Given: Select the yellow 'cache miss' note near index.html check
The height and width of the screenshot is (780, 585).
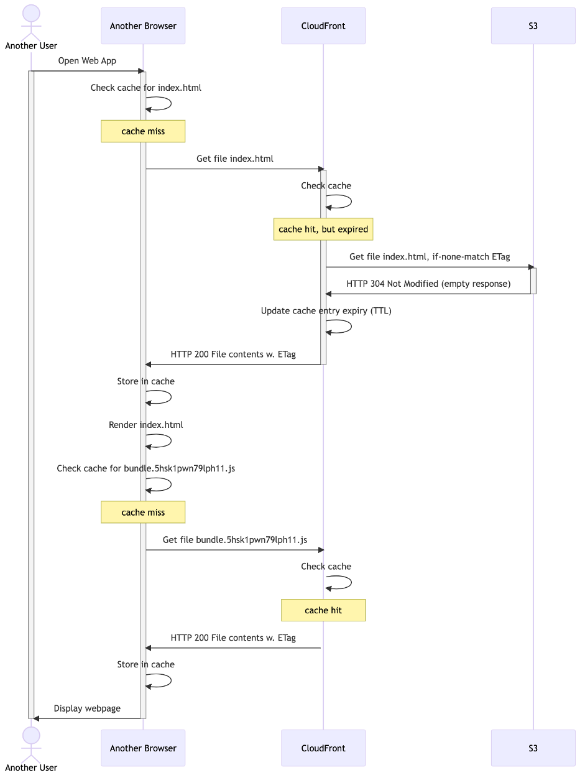Looking at the screenshot, I should pos(142,131).
